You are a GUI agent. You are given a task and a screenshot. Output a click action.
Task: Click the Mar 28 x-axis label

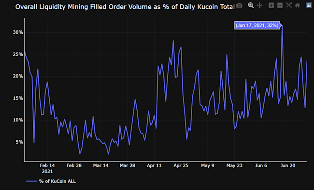pyautogui.click(x=128, y=165)
